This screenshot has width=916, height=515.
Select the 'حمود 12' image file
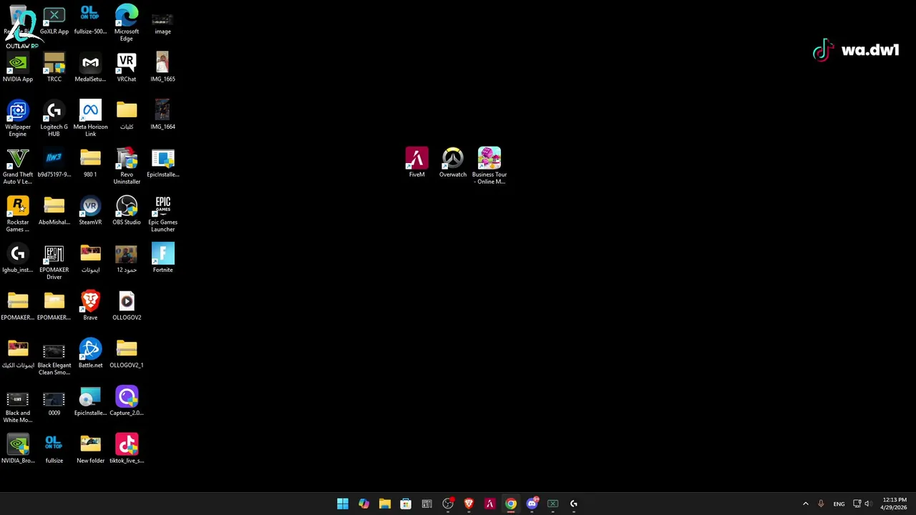tap(127, 259)
